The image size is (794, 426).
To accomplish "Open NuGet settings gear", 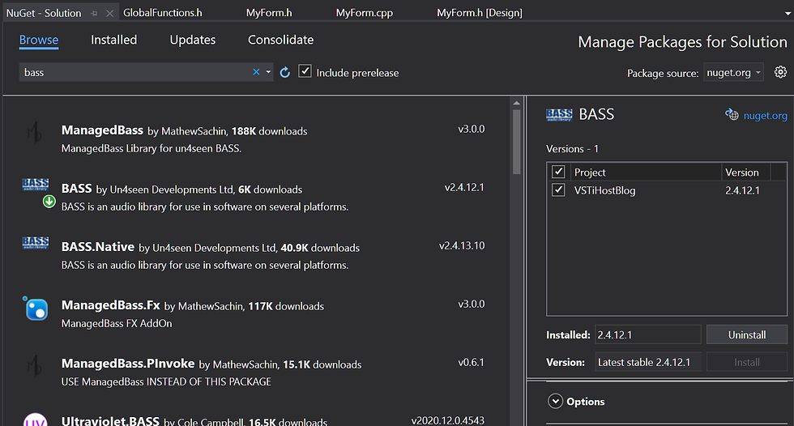I will point(780,72).
